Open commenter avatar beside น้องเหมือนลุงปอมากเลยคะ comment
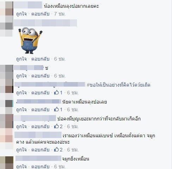 click(7, 8)
